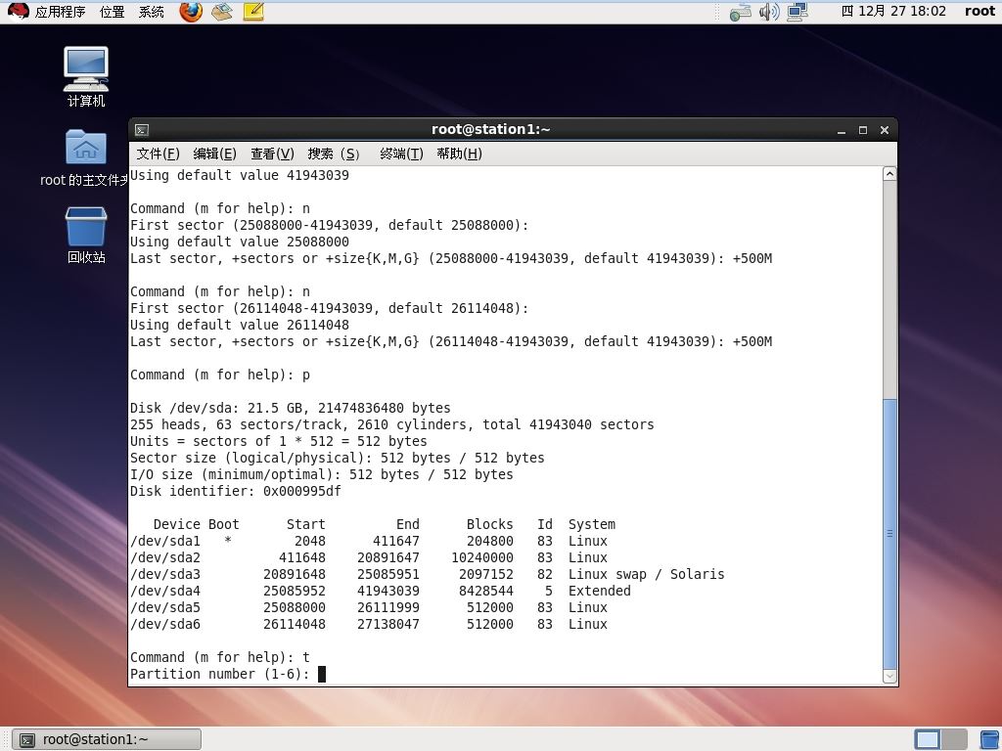This screenshot has height=751, width=1002.
Task: Click the 'Command (m for help): t' line
Action: coord(220,657)
